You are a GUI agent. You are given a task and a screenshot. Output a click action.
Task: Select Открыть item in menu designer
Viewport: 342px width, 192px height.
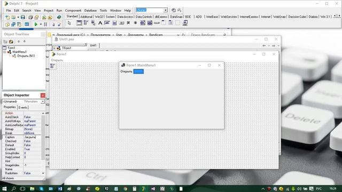[x=126, y=71]
